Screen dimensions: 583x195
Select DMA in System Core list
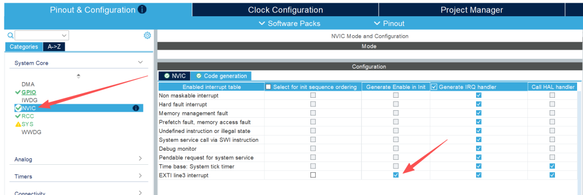(28, 84)
